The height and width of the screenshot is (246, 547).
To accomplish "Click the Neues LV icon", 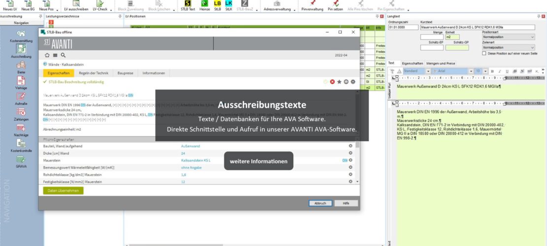I will pos(11,5).
